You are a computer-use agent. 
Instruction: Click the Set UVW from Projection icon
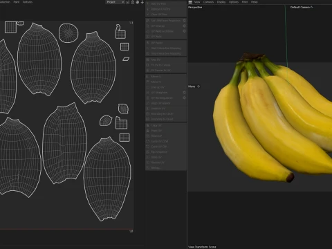148,21
